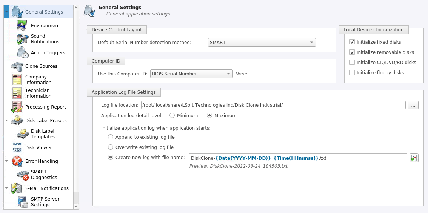The image size is (428, 213).
Task: Open the Action Triggers clock icon
Action: (22, 53)
